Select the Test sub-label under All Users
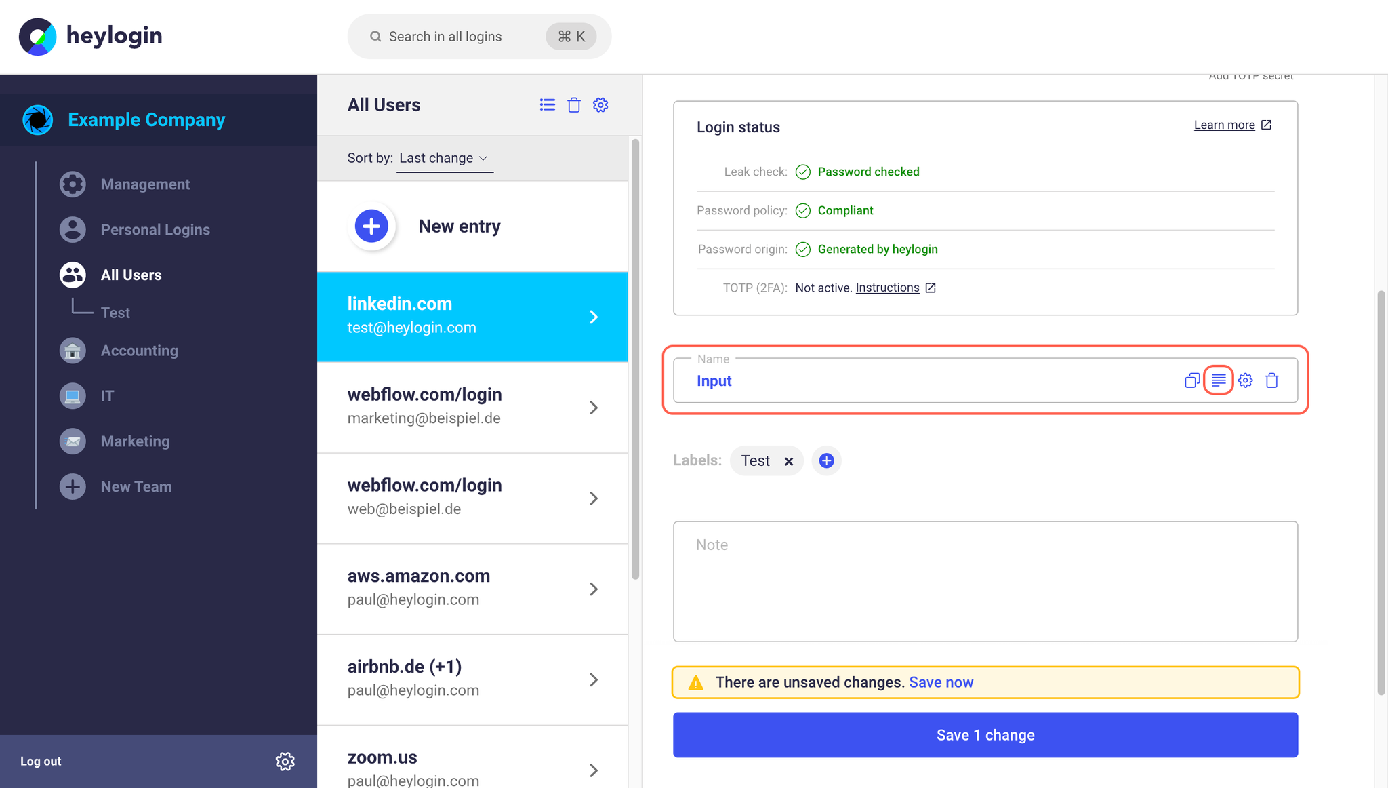Viewport: 1388px width, 788px height. [x=115, y=313]
